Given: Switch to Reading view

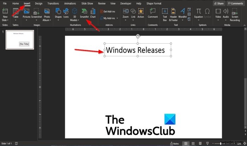Looking at the screenshot, I should pyautogui.click(x=200, y=144).
